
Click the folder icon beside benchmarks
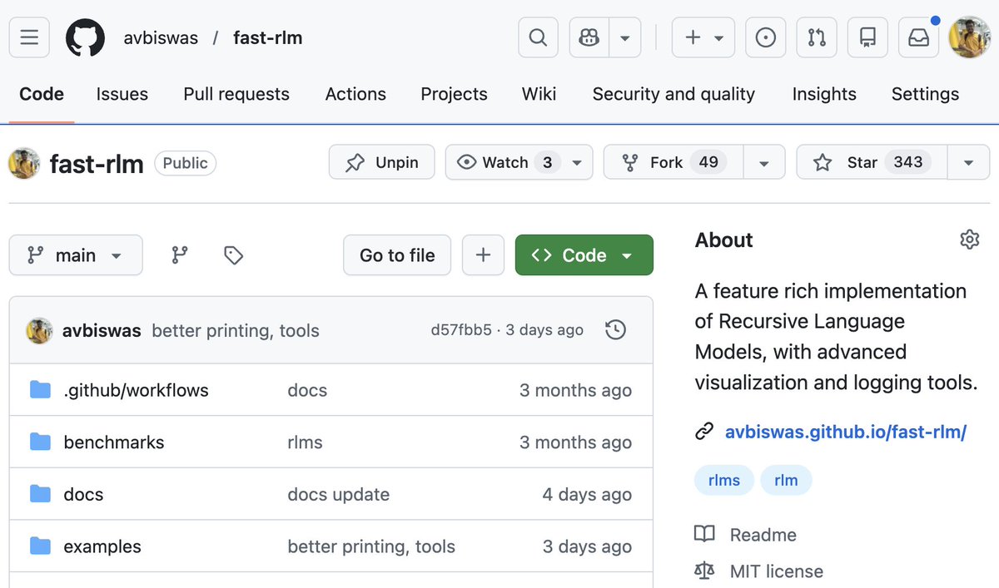tap(40, 442)
